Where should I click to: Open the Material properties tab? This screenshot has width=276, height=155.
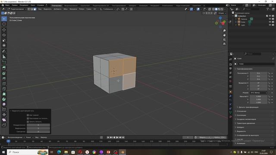pyautogui.click(x=230, y=117)
